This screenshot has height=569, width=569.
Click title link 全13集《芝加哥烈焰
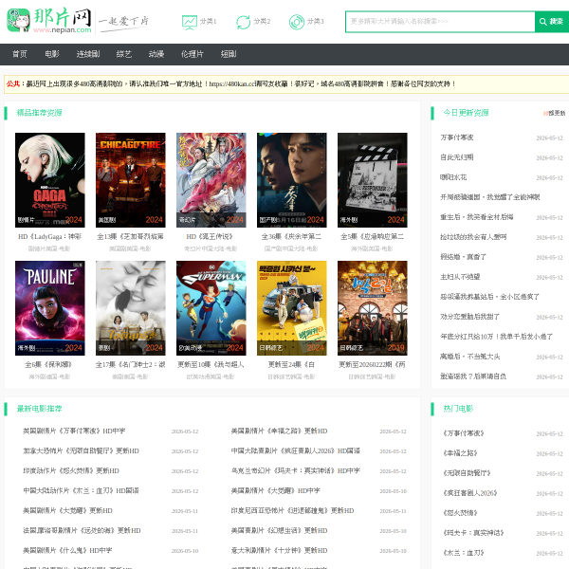[x=131, y=236]
